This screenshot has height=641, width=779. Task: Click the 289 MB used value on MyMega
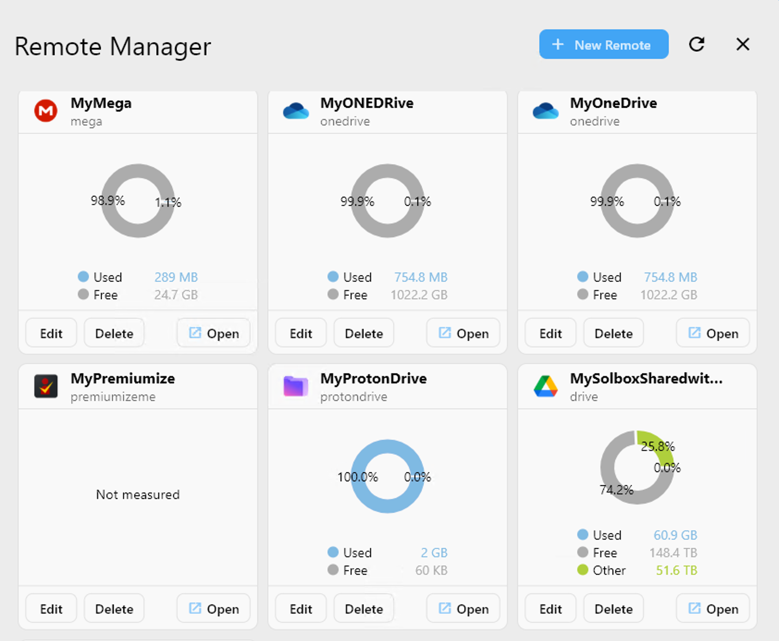(176, 277)
